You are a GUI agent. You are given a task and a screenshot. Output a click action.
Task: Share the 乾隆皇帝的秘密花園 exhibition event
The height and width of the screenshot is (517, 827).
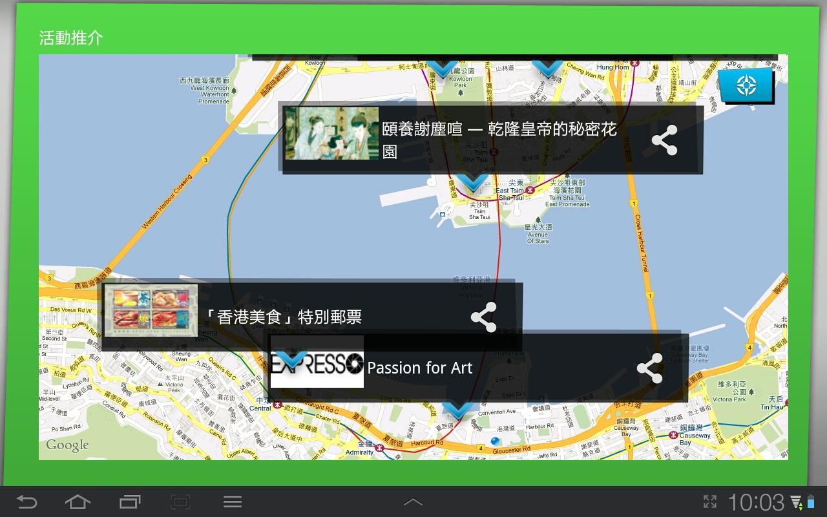click(664, 139)
